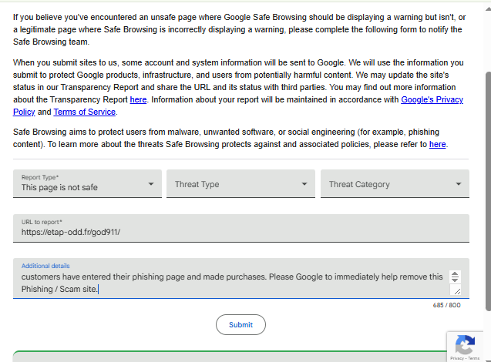The width and height of the screenshot is (491, 362).
Task: Click the page scroll-up arrow at top right
Action: click(x=488, y=9)
